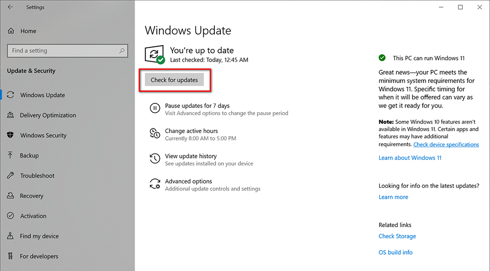Click the Windows Update sync icon in sidebar
The width and height of the screenshot is (490, 271).
[10, 95]
